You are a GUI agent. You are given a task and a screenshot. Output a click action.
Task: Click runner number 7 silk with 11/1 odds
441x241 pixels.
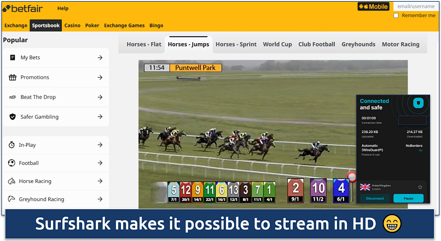tap(257, 192)
